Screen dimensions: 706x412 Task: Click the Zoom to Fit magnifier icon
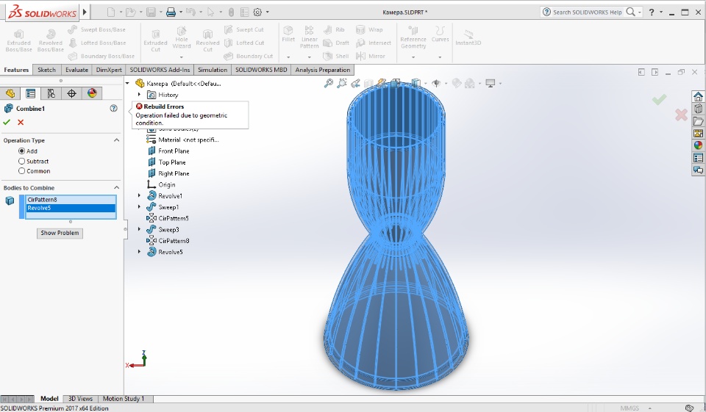(329, 83)
